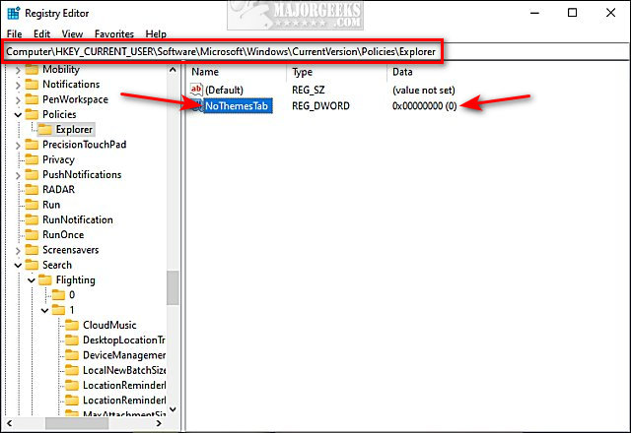Select the Run folder icon
631x433 pixels.
32,205
